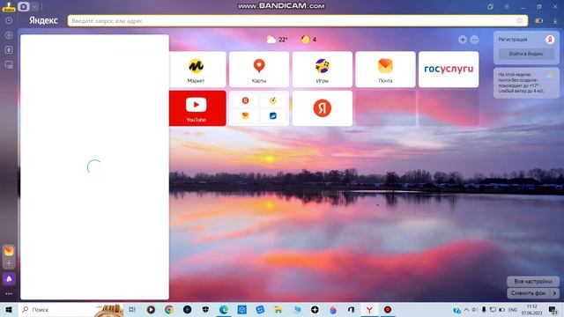The height and width of the screenshot is (317, 564).
Task: Open the extensions puzzle icon in title bar
Action: 490,6
